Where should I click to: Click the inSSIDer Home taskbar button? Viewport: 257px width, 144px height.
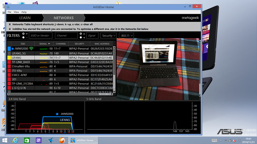[x=83, y=140]
